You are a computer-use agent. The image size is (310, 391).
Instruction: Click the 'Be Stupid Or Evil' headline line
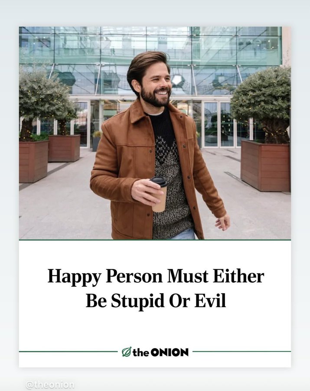click(x=156, y=301)
